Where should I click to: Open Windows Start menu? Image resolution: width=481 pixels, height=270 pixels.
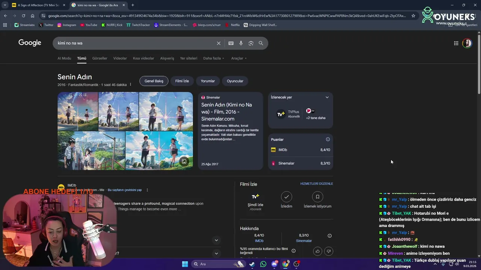185,264
